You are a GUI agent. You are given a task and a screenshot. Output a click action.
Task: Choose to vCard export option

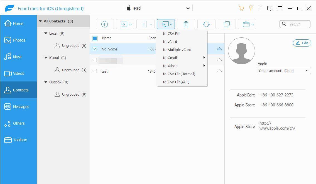point(170,42)
